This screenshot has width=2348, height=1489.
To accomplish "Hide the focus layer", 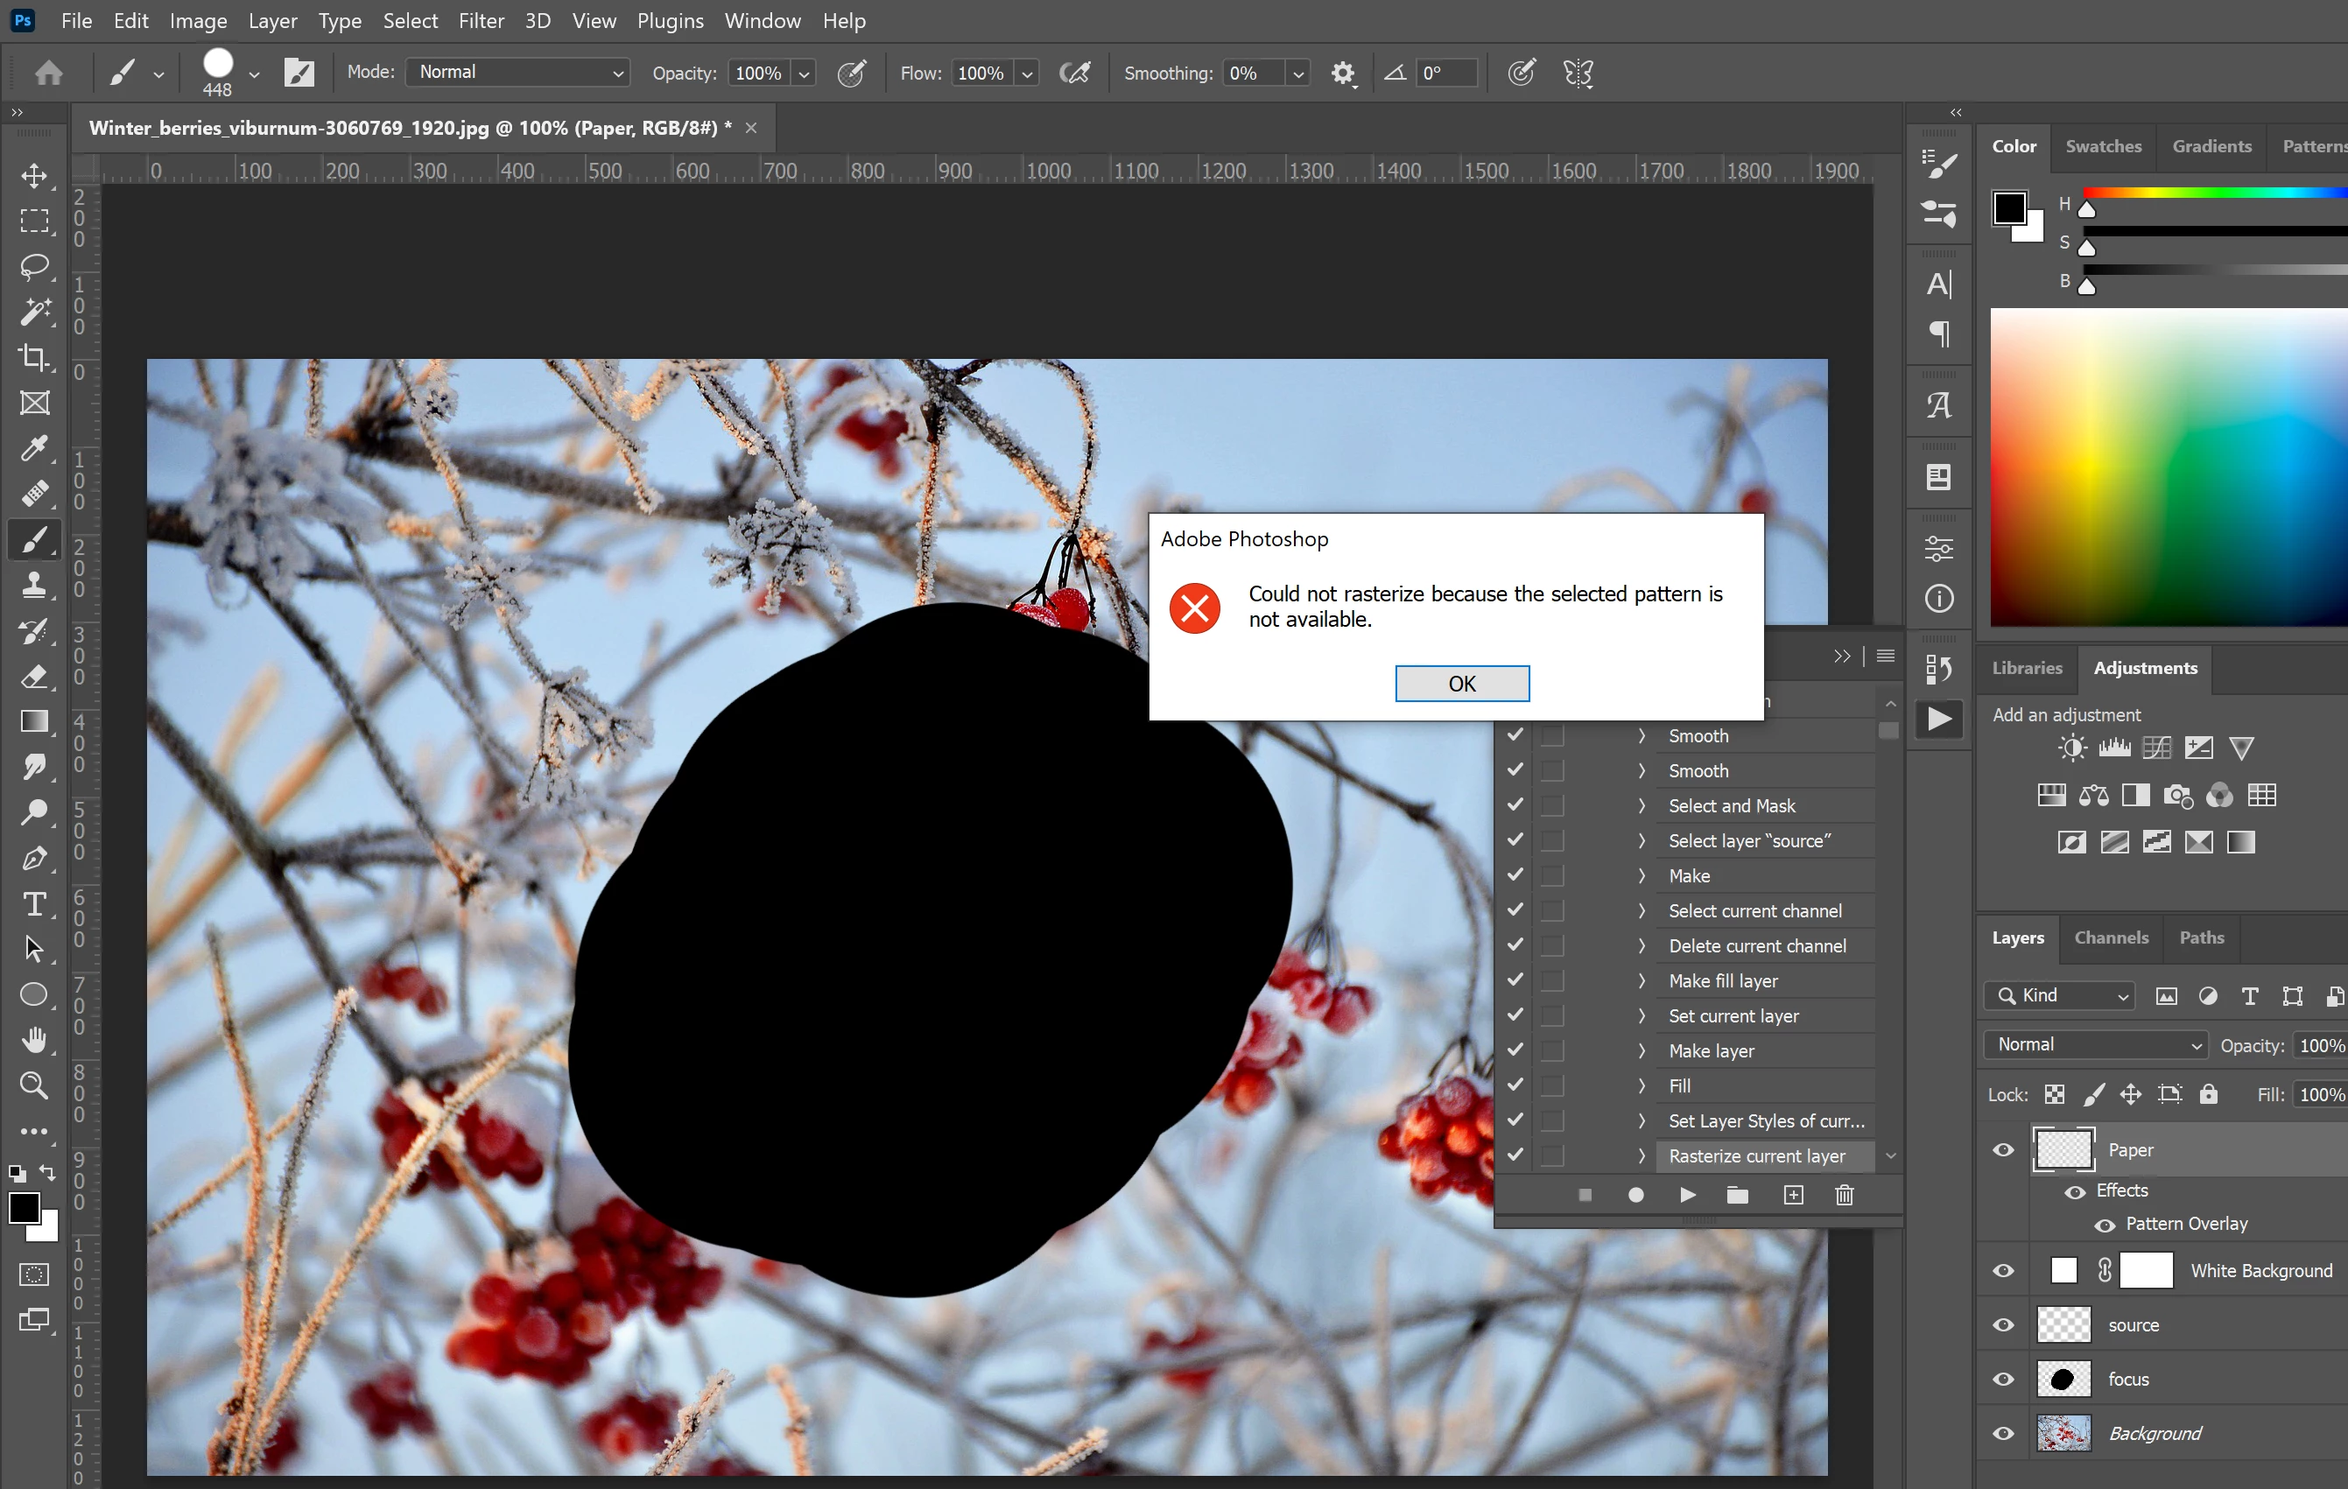I will click(2003, 1379).
